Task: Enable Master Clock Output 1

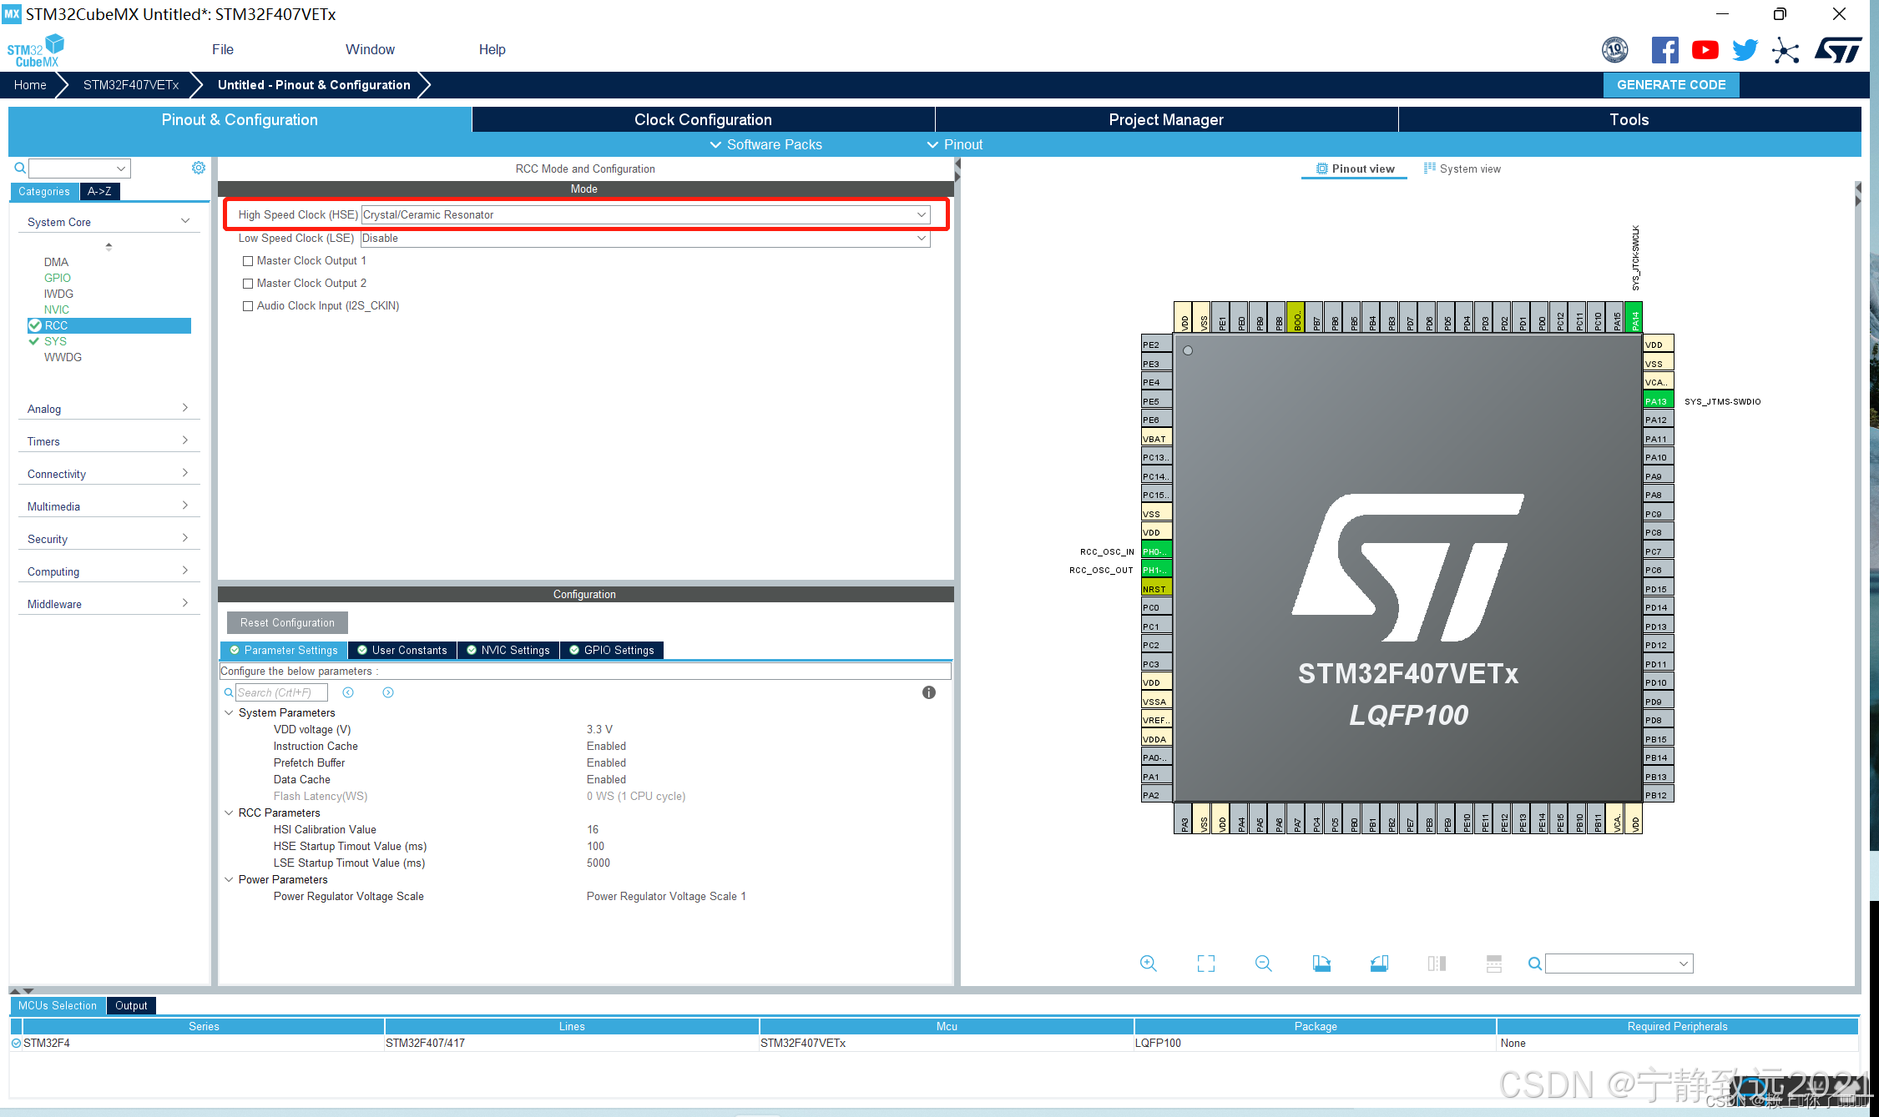Action: point(248,261)
